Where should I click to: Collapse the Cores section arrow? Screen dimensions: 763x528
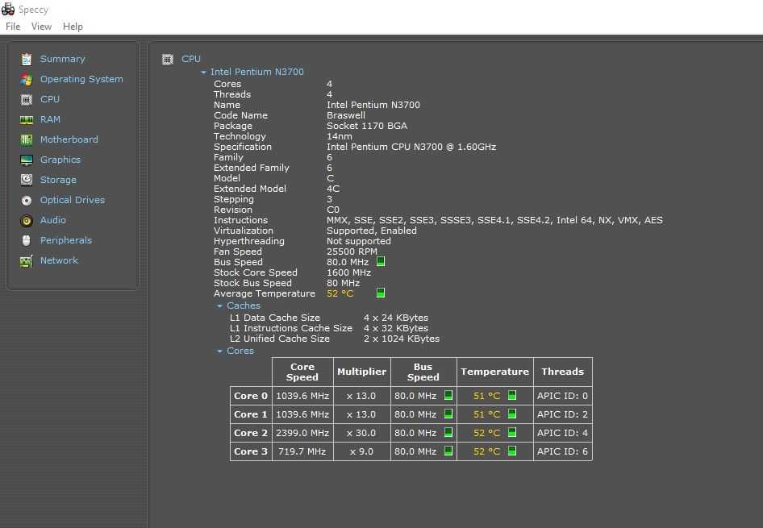(x=219, y=351)
